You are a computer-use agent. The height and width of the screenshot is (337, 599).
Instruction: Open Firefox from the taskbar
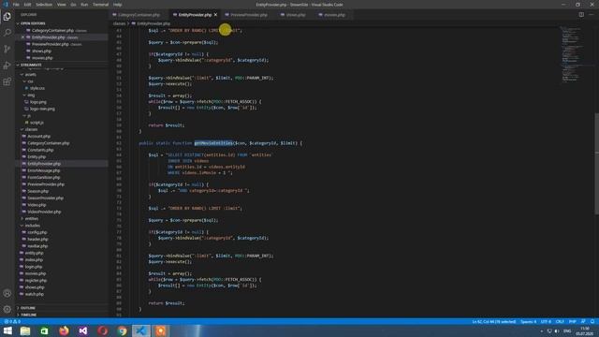tap(64, 330)
